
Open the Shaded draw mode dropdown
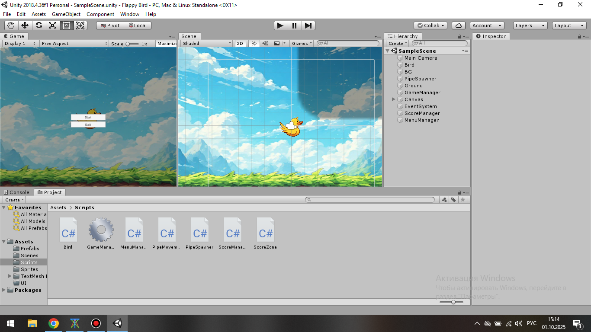[x=207, y=43]
